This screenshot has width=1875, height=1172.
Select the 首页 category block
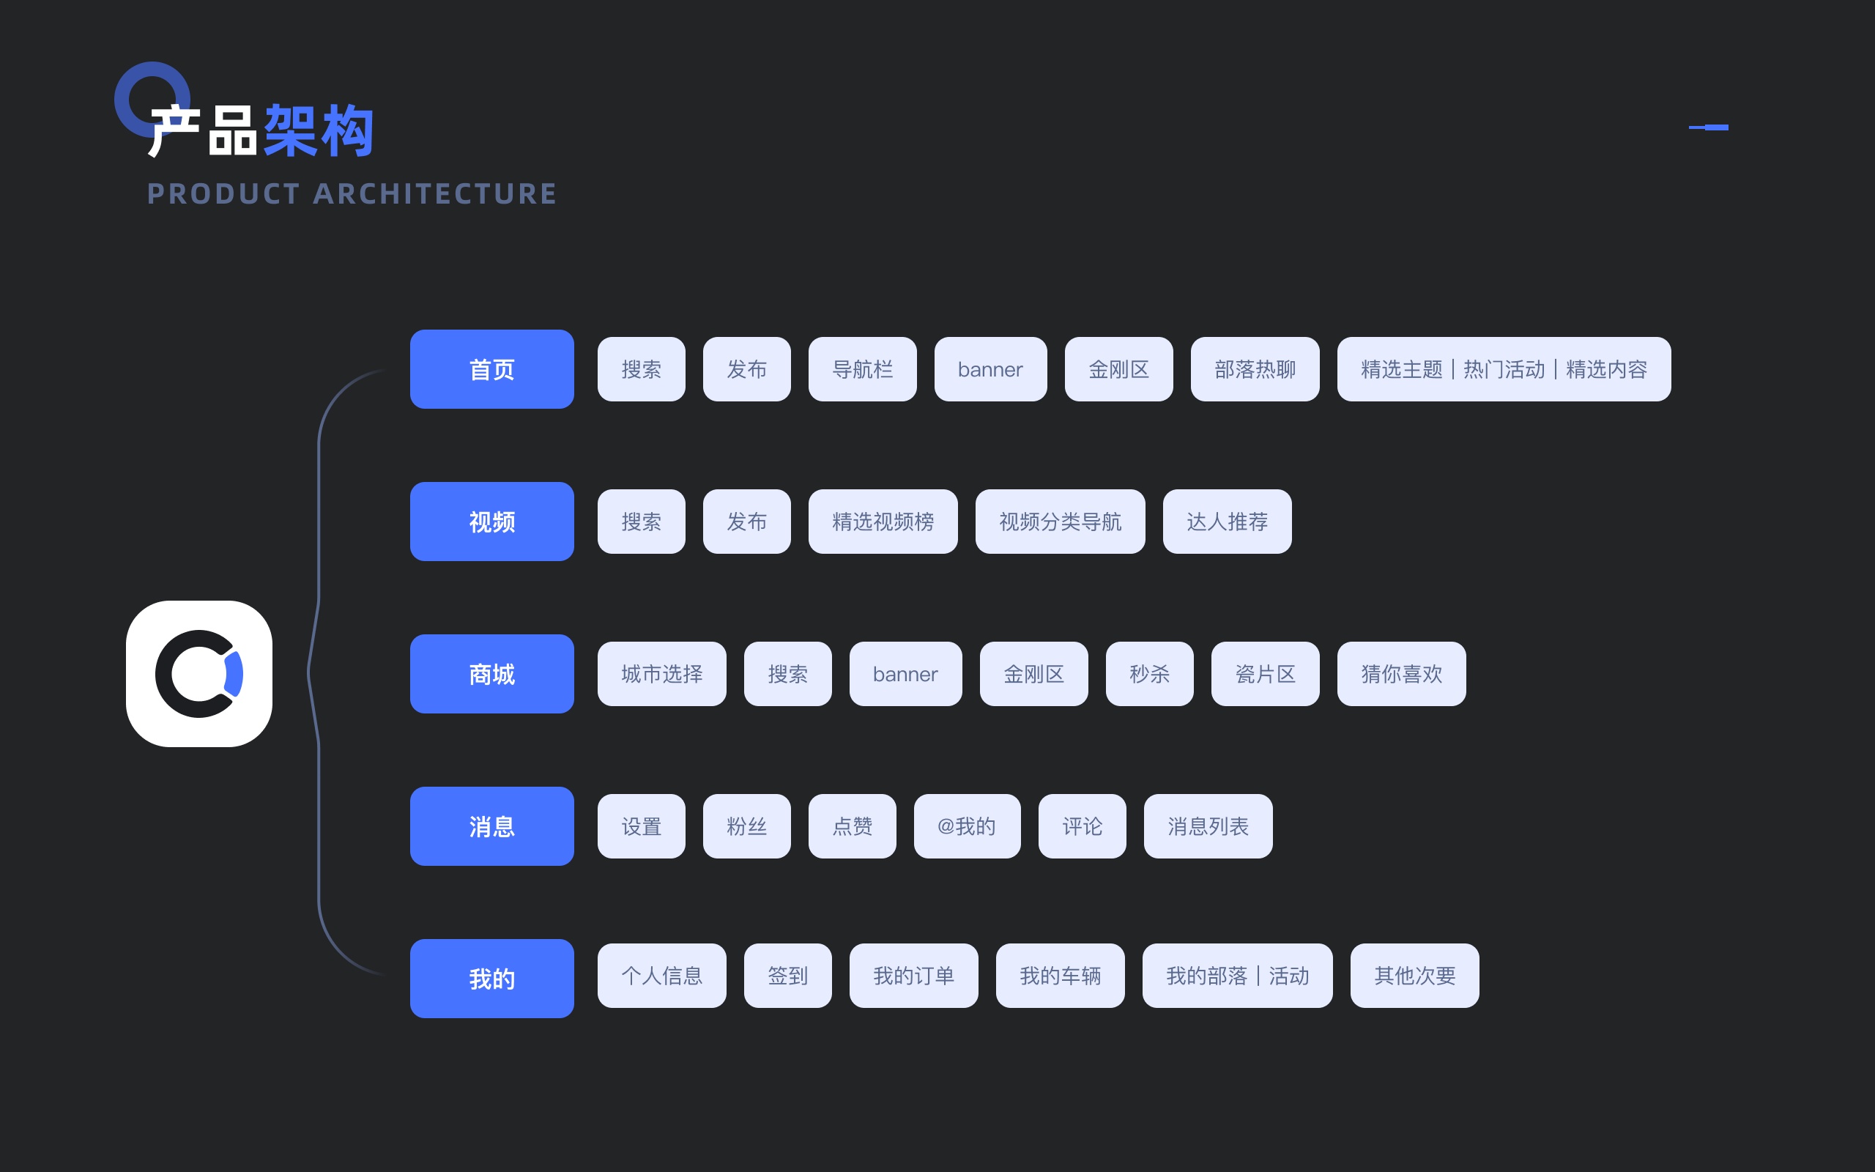491,369
